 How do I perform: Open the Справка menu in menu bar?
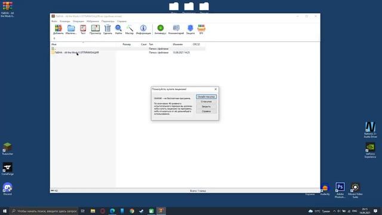click(122, 21)
